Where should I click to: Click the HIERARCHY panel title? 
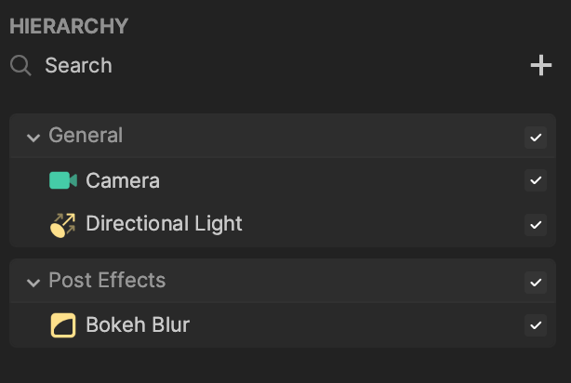pyautogui.click(x=69, y=26)
